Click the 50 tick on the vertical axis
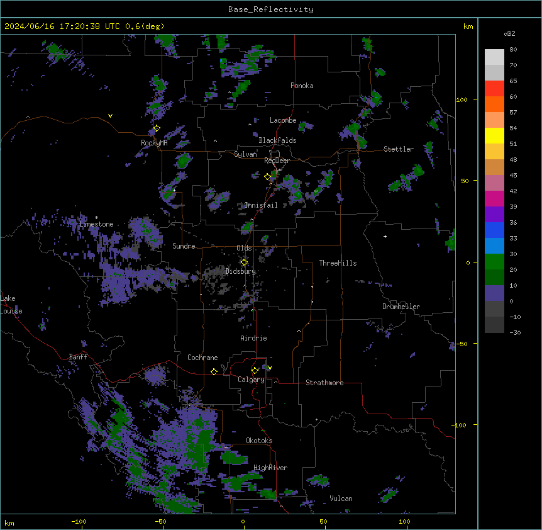This screenshot has height=530, width=542. click(465, 181)
